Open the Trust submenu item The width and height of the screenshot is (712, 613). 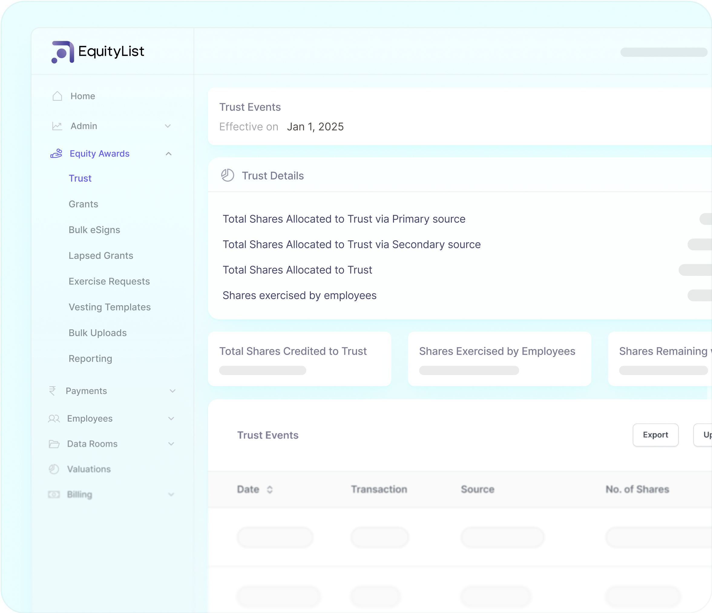coord(80,178)
